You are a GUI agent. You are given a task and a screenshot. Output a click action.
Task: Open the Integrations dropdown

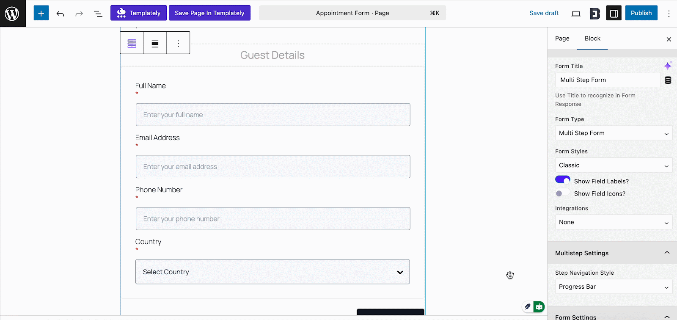pos(614,222)
